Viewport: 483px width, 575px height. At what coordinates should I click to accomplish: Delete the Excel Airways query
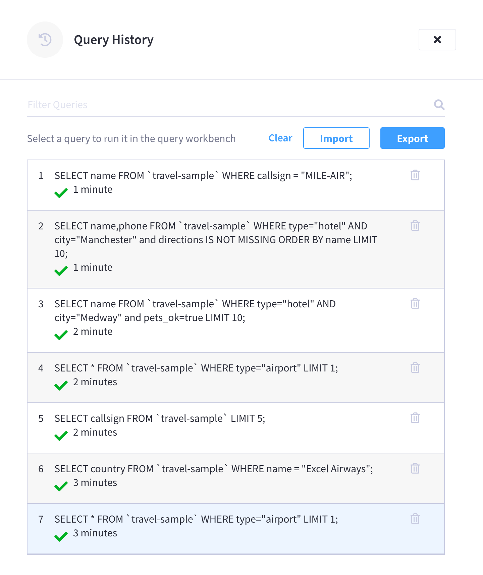(x=415, y=469)
